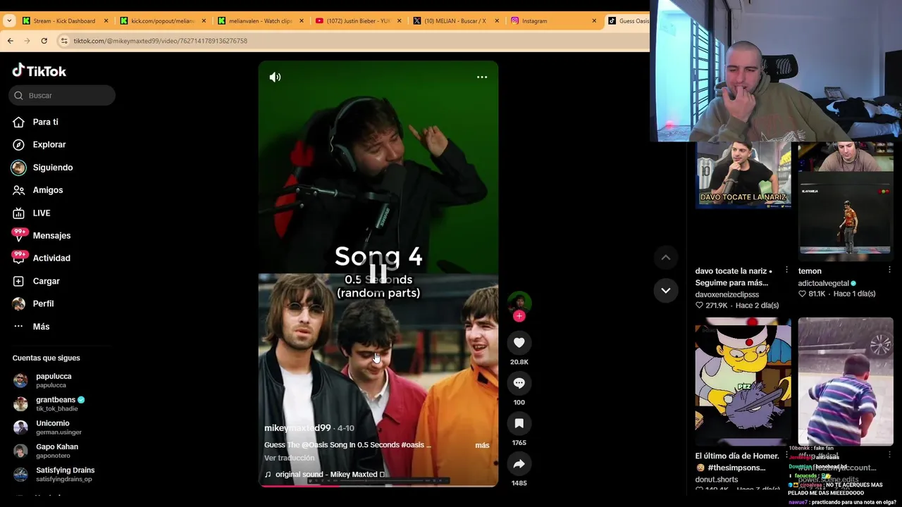Go back in browser

coord(10,41)
